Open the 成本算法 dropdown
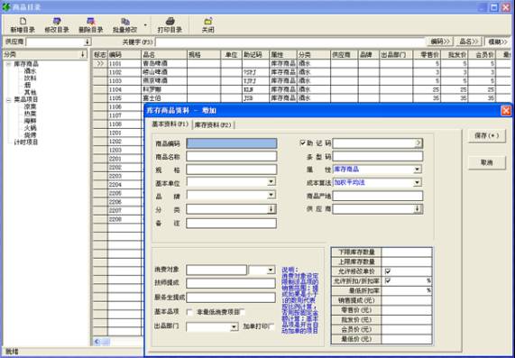Image resolution: width=515 pixels, height=358 pixels. coord(417,182)
